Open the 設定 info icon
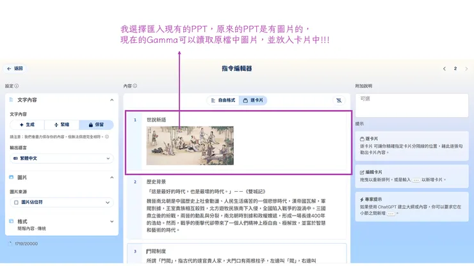The width and height of the screenshot is (474, 266). (17, 86)
